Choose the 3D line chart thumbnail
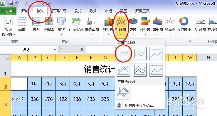Viewport: 217px width, 116px height. 123,93
